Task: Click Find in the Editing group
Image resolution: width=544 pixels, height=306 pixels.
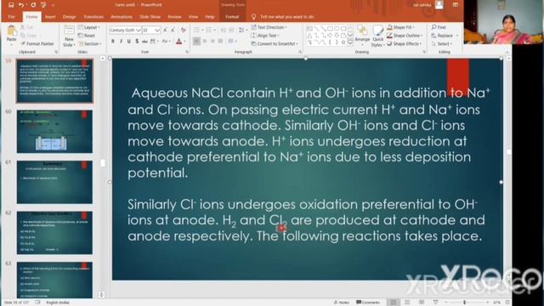Action: [x=439, y=27]
